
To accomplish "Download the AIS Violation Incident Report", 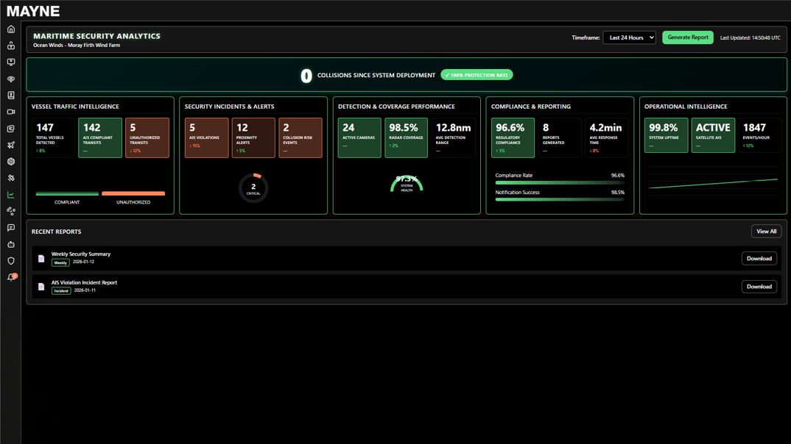I will (x=759, y=286).
